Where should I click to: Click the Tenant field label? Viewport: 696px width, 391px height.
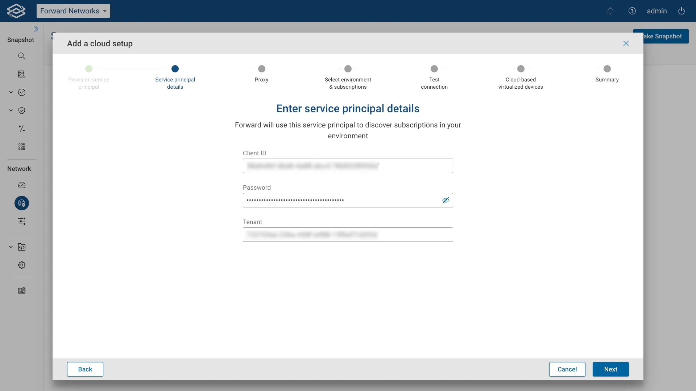point(252,222)
